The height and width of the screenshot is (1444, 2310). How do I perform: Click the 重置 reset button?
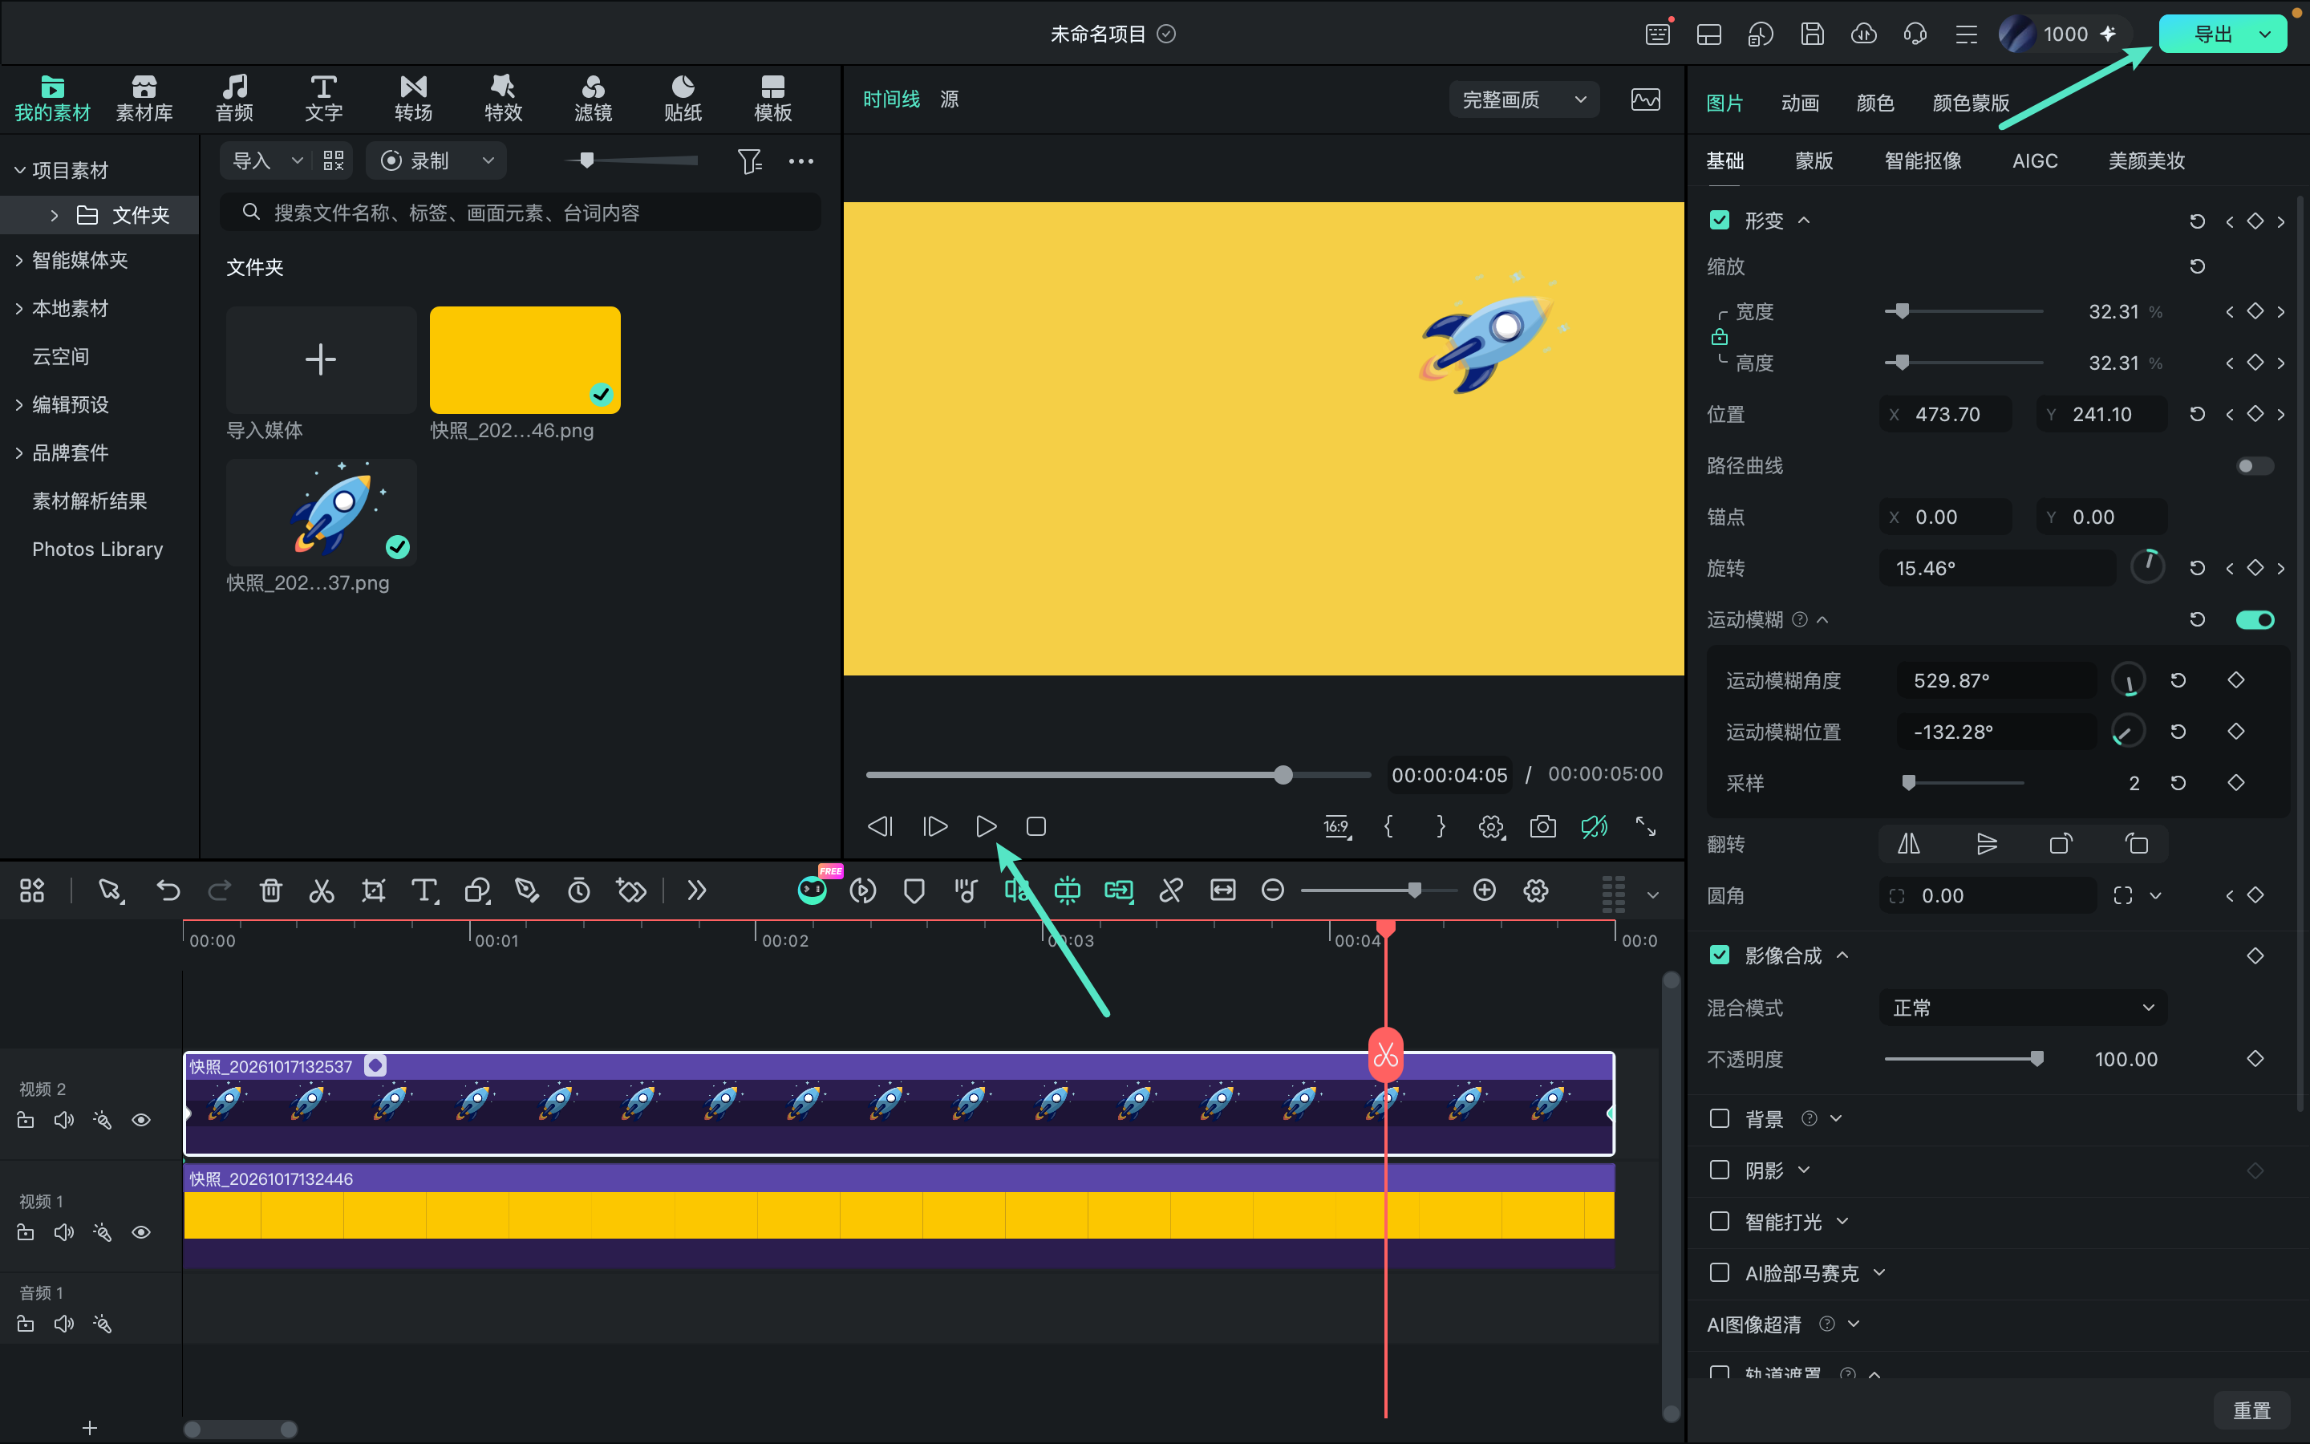pos(2251,1410)
